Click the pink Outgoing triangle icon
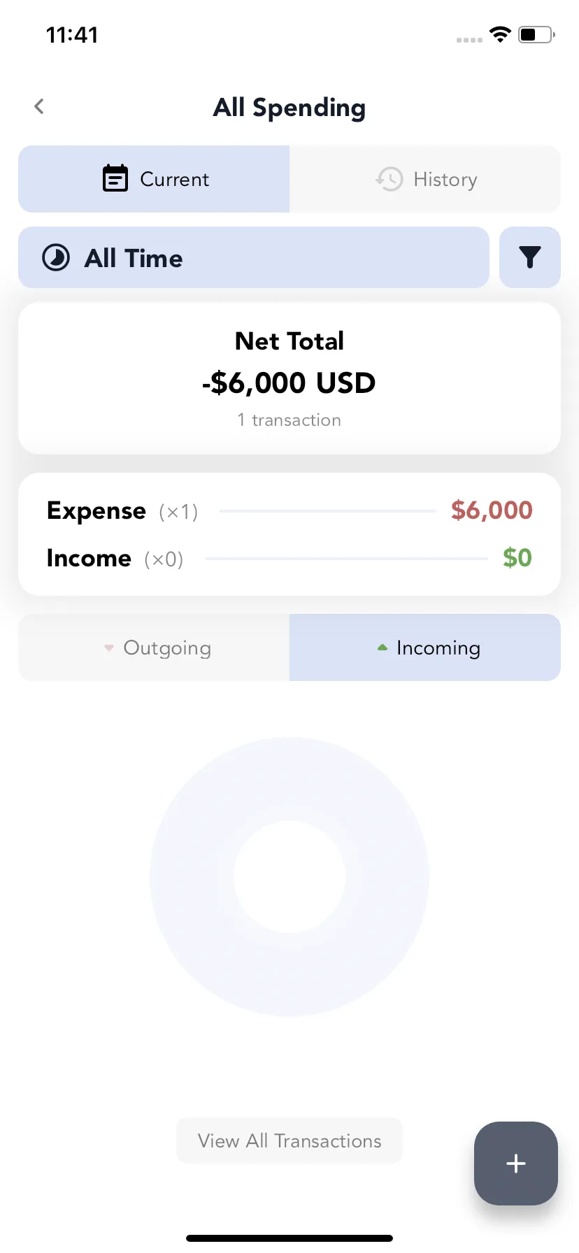Viewport: 579px width, 1253px height. (108, 648)
